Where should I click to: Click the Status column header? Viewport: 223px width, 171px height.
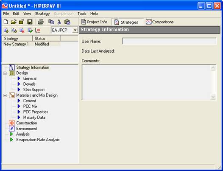click(x=46, y=39)
